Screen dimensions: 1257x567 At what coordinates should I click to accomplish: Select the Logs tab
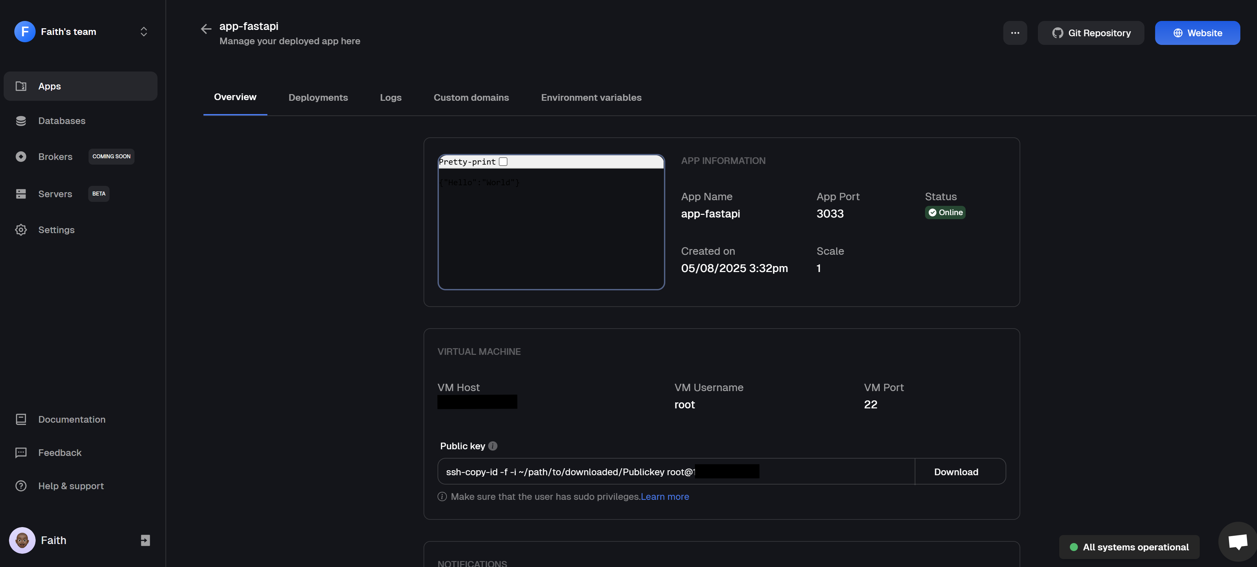[x=390, y=97]
